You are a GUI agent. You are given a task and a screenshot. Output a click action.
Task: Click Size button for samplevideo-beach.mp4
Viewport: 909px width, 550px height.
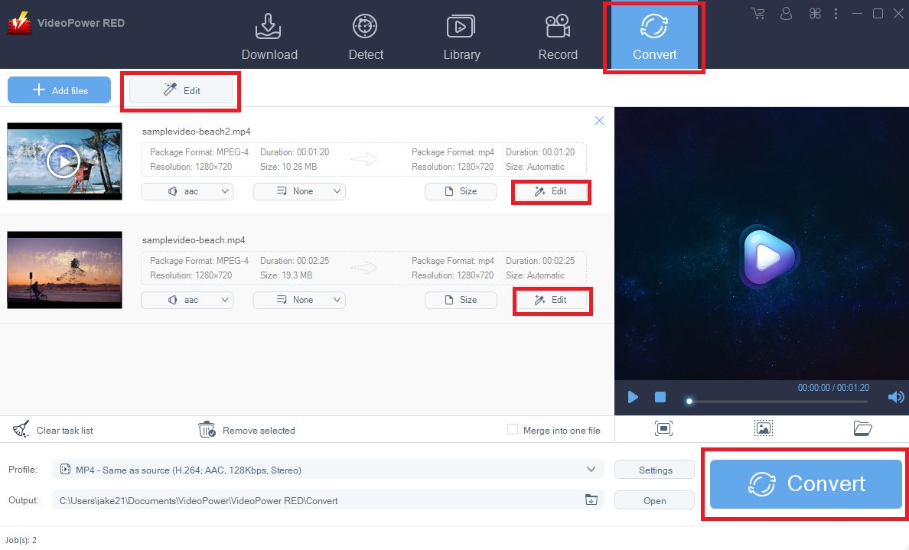(461, 300)
